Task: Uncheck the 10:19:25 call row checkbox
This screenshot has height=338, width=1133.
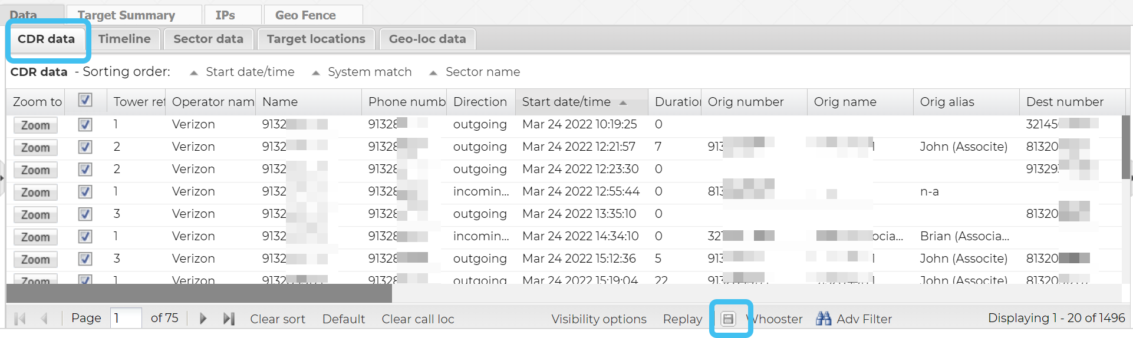Action: pos(85,124)
